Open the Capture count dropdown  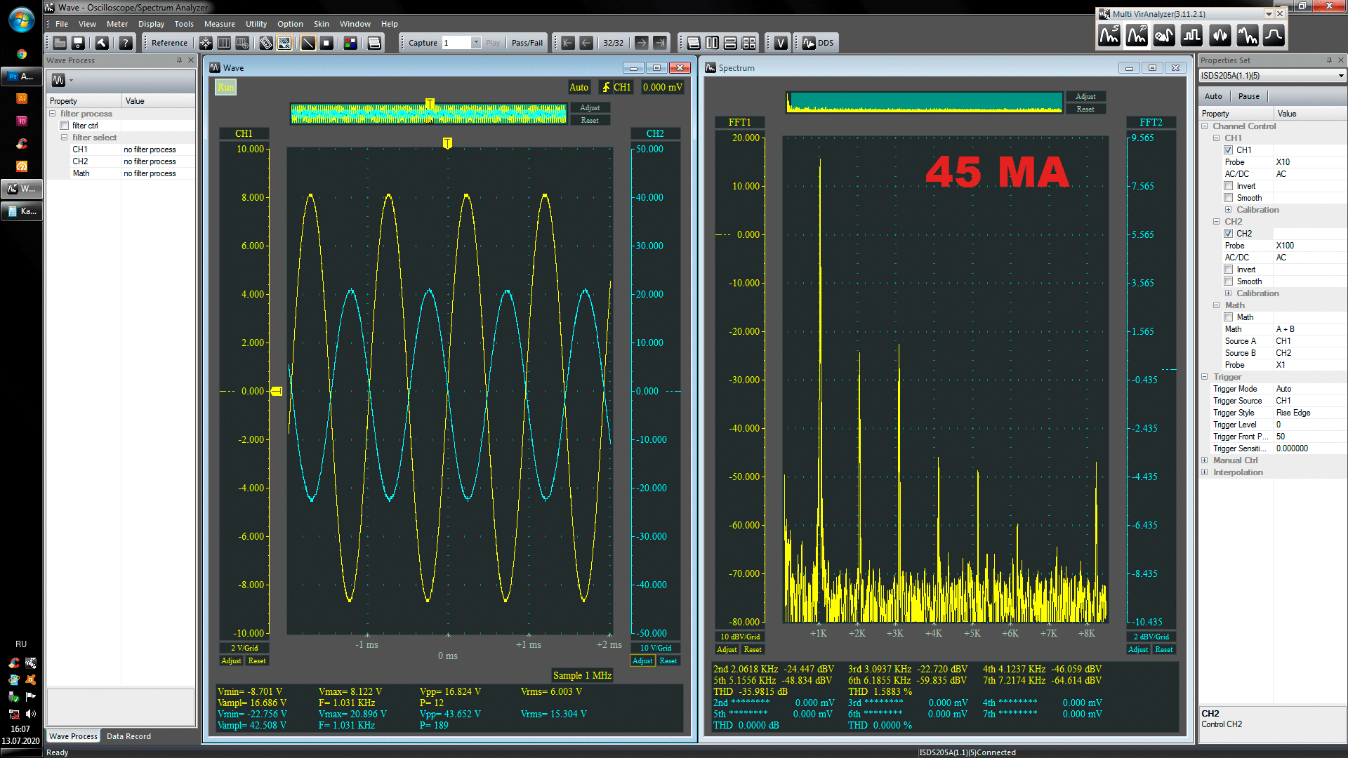pos(475,43)
